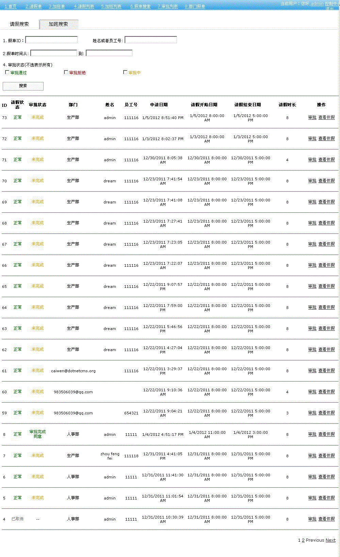Screen dimensions: 340x557
Task: Click 审批 link for record ID 61
Action: pyautogui.click(x=312, y=371)
